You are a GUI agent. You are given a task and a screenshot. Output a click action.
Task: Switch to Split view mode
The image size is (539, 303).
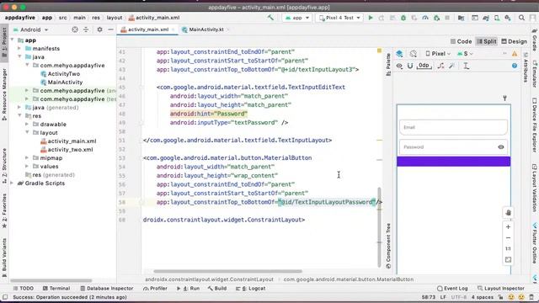click(487, 41)
